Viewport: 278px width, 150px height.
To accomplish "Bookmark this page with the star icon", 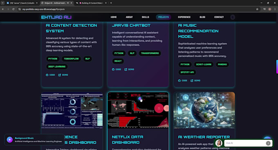I will pos(257,9).
